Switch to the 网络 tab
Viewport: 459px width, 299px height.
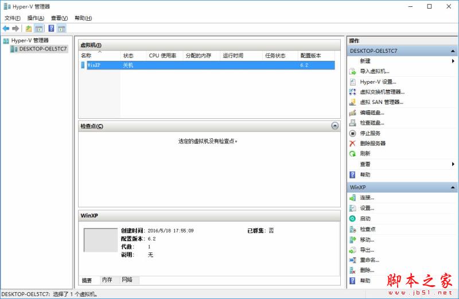coord(127,280)
